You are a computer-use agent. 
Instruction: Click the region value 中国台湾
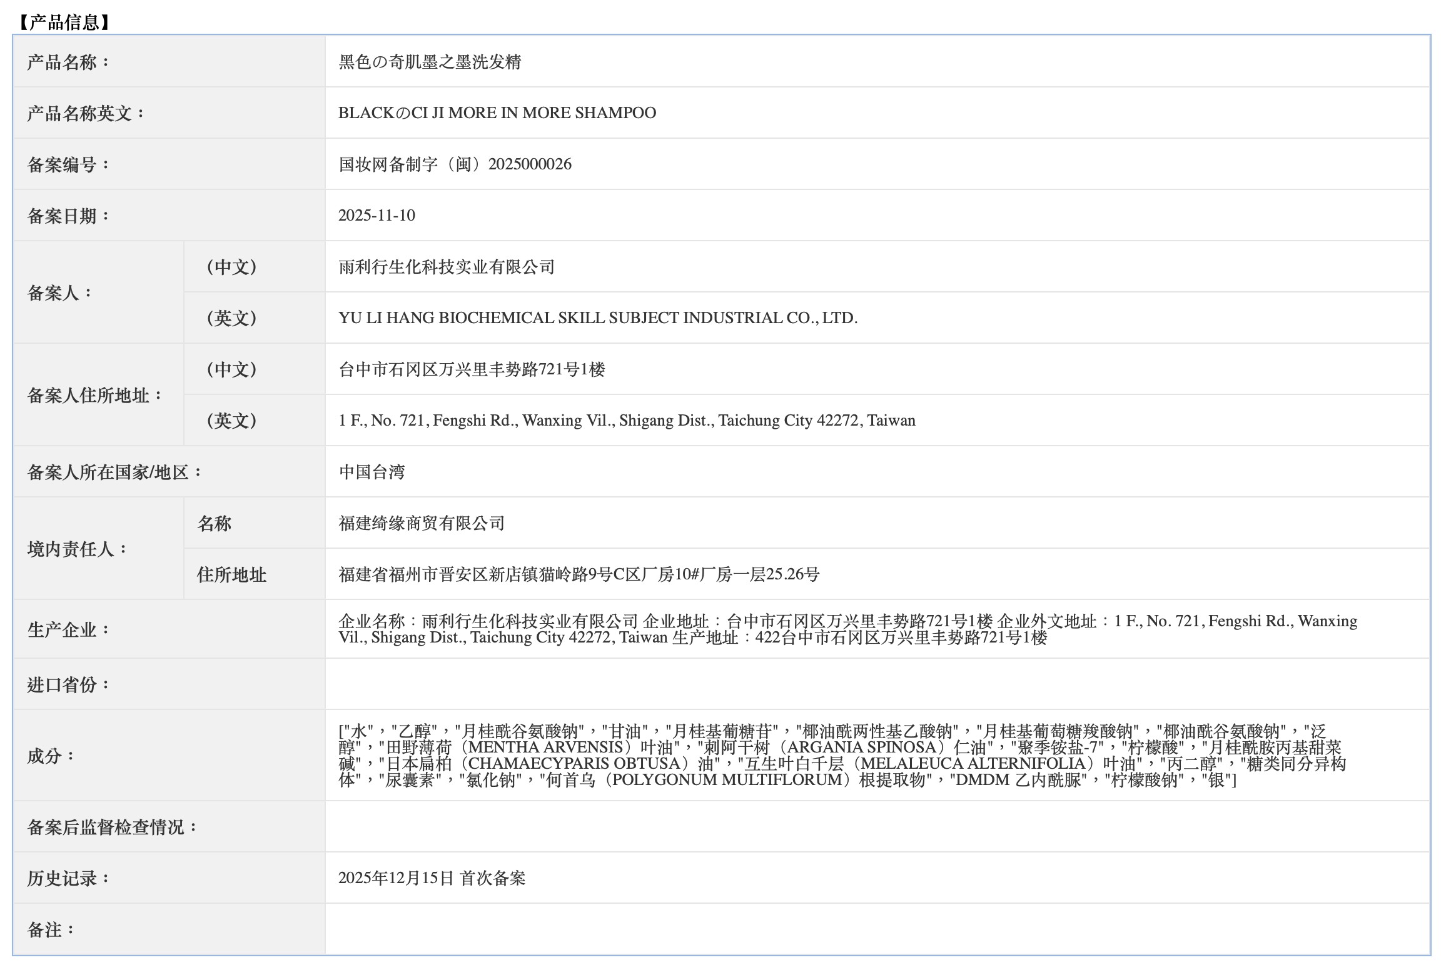(x=372, y=472)
